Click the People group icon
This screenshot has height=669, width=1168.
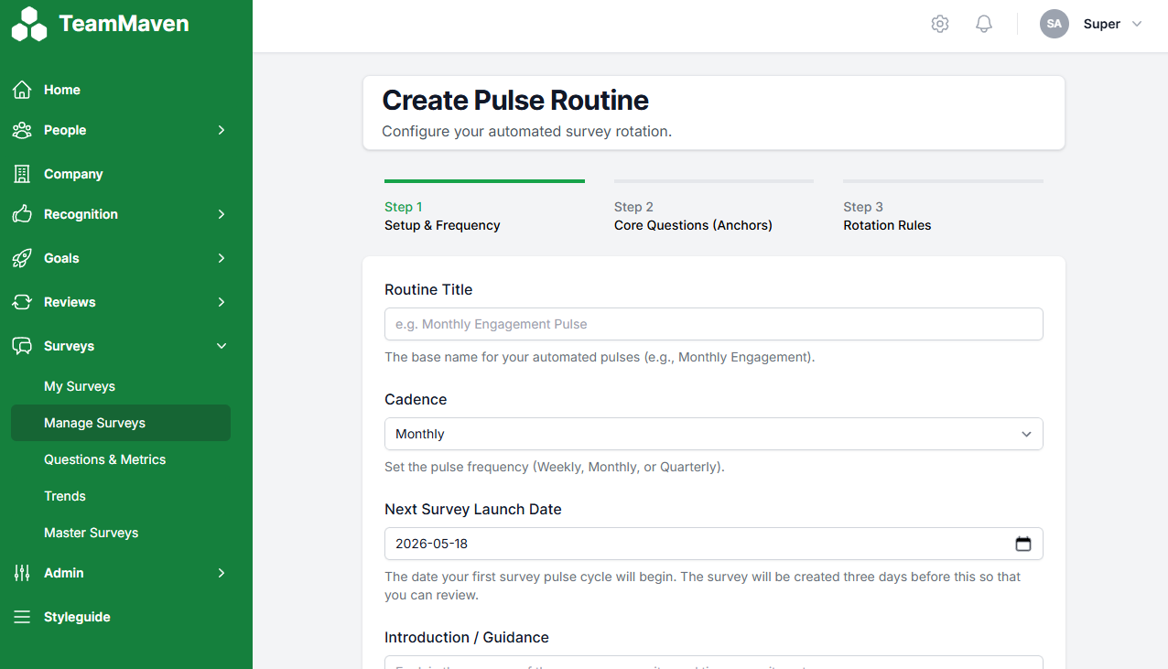pyautogui.click(x=22, y=130)
